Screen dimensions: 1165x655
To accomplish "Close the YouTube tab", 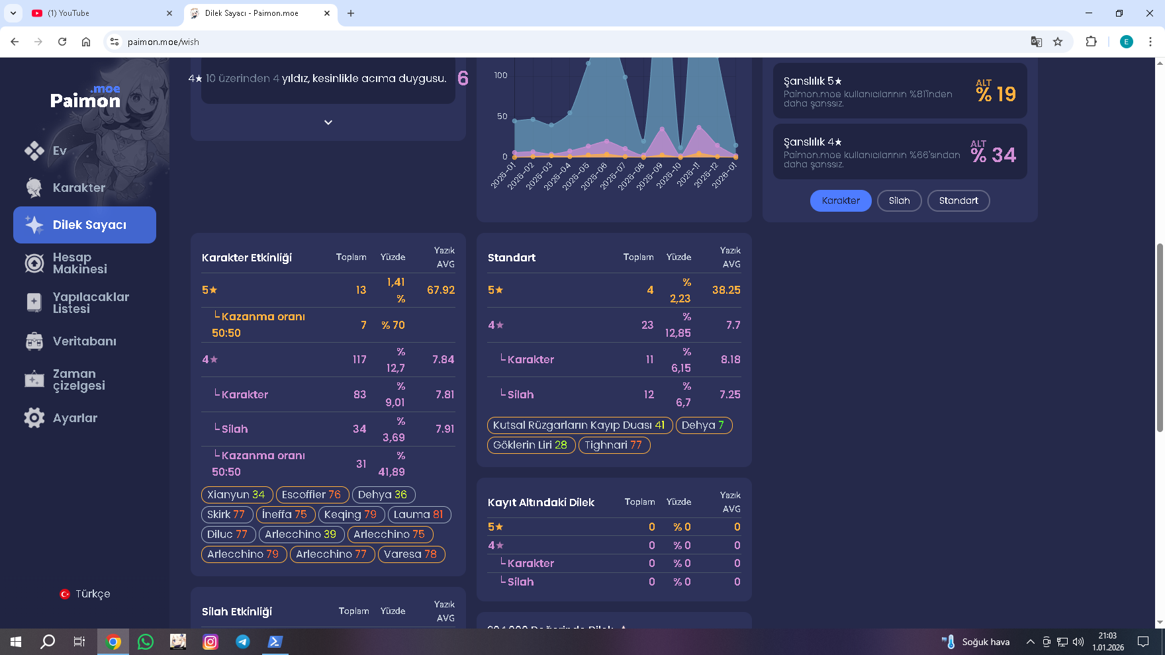I will (169, 13).
